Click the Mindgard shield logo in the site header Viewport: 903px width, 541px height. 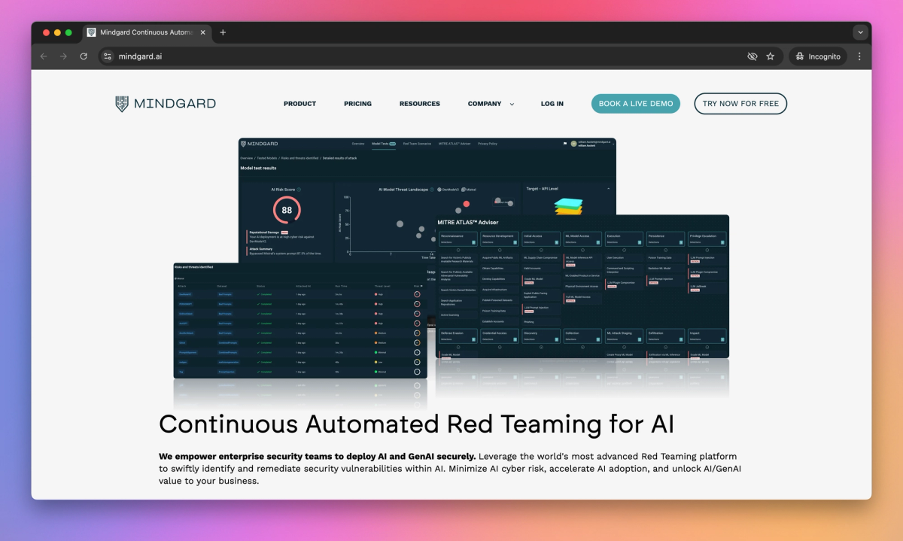[121, 104]
